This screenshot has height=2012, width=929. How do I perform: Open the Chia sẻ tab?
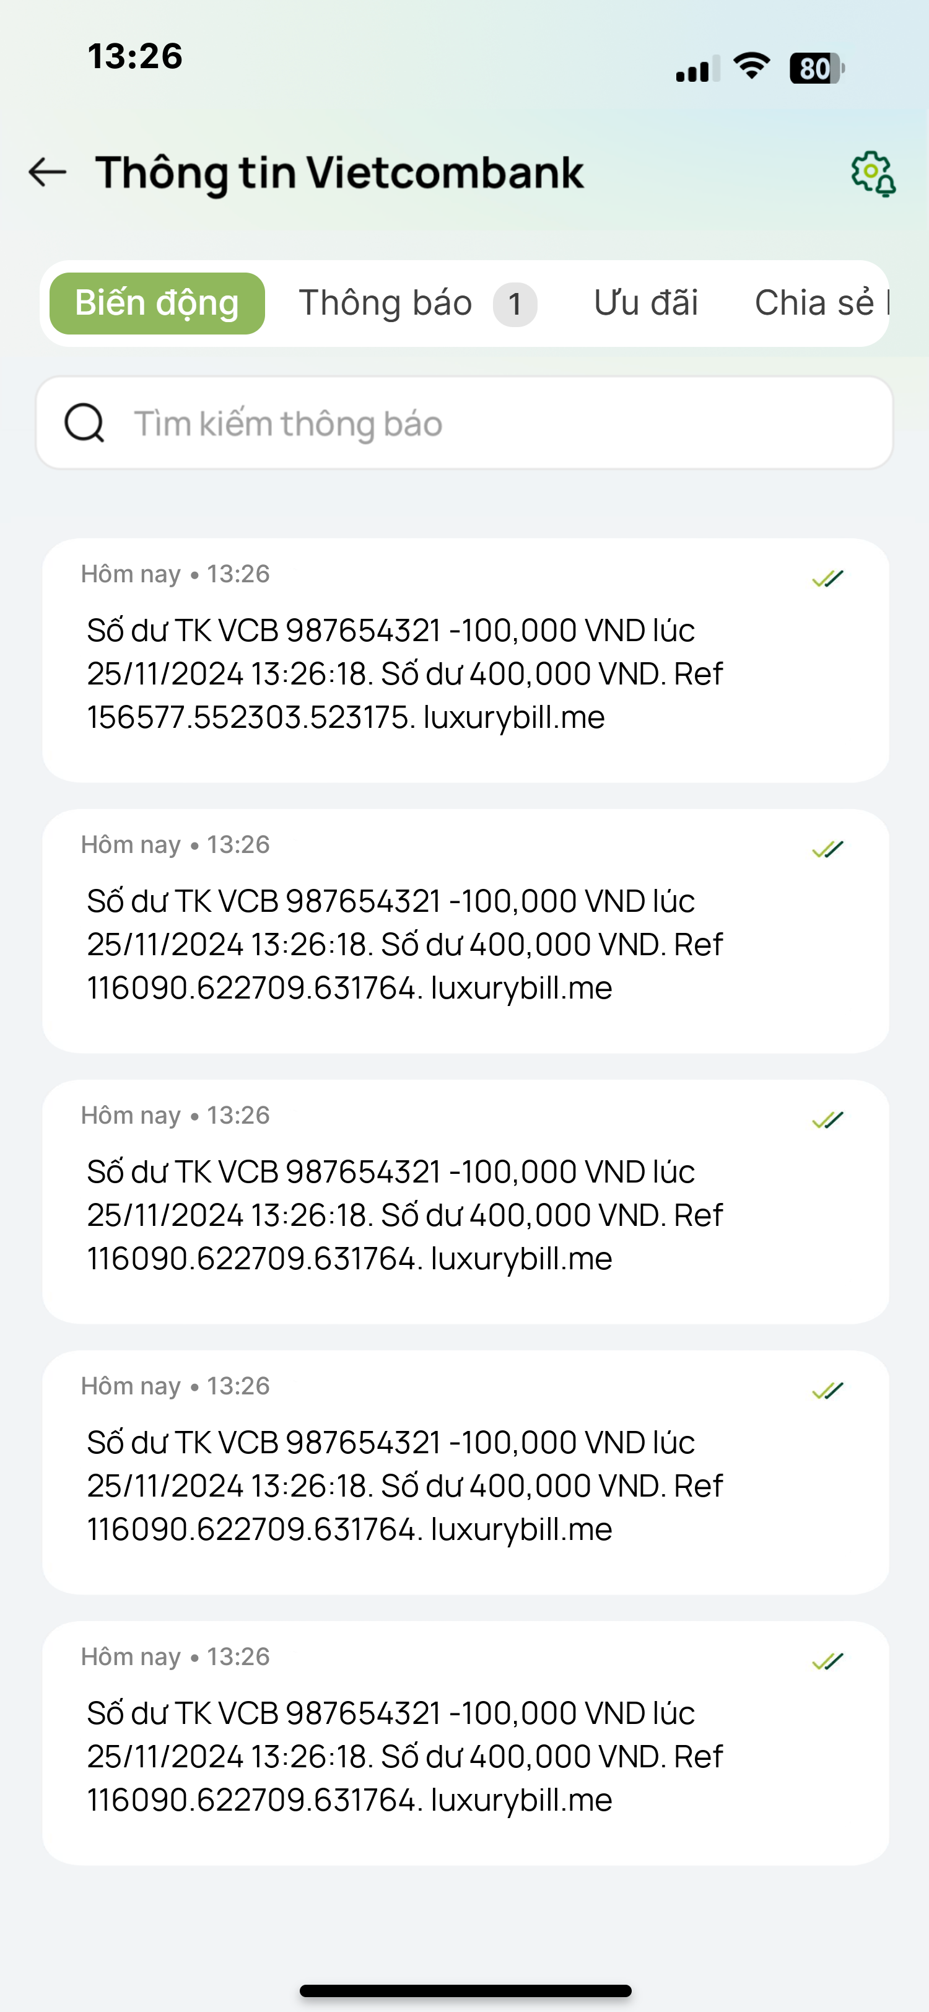821,303
